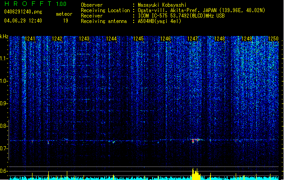284x180 pixels.
Task: Click the 1249 time marker
Action: click(247, 39)
